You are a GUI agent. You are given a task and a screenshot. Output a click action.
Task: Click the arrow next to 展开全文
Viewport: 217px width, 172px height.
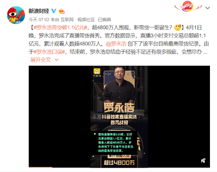57,60
